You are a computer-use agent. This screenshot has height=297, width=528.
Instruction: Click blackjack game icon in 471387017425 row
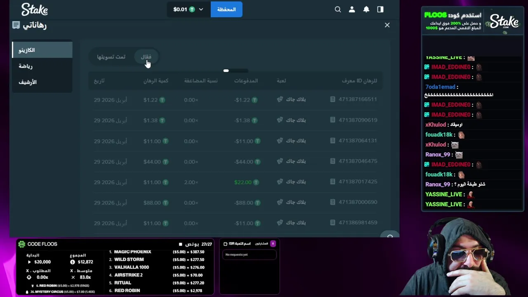click(280, 181)
